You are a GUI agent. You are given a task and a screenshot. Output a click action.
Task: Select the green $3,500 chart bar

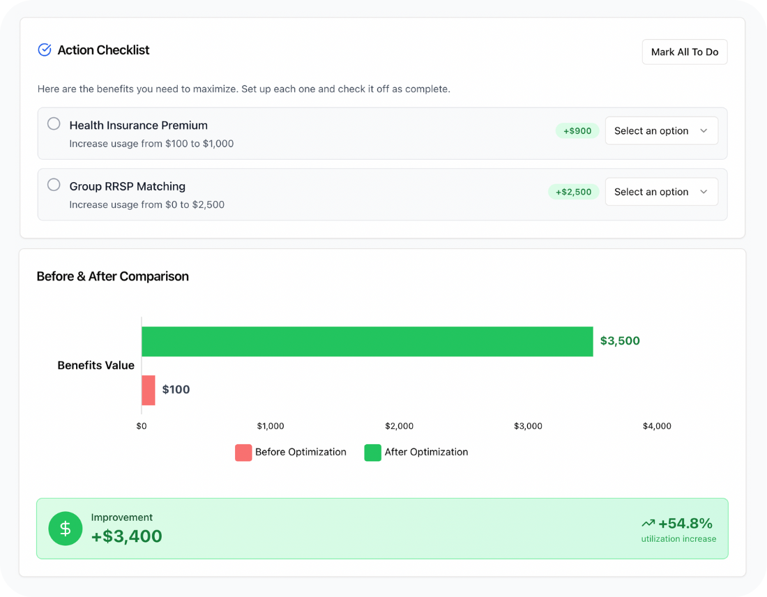(367, 342)
